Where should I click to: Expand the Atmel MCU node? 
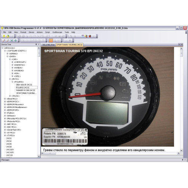5,99
